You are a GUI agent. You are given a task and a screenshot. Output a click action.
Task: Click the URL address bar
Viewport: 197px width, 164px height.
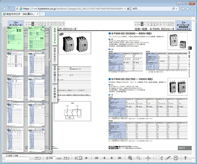pyautogui.click(x=73, y=9)
